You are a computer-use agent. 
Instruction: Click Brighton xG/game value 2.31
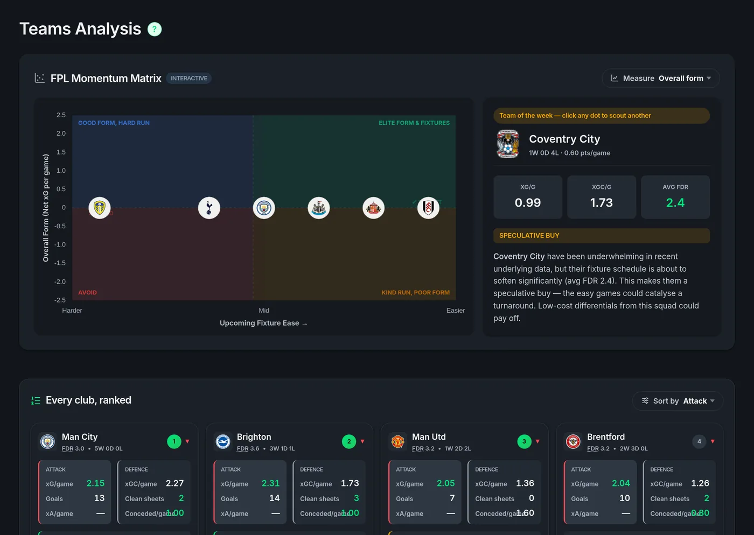[x=271, y=483]
